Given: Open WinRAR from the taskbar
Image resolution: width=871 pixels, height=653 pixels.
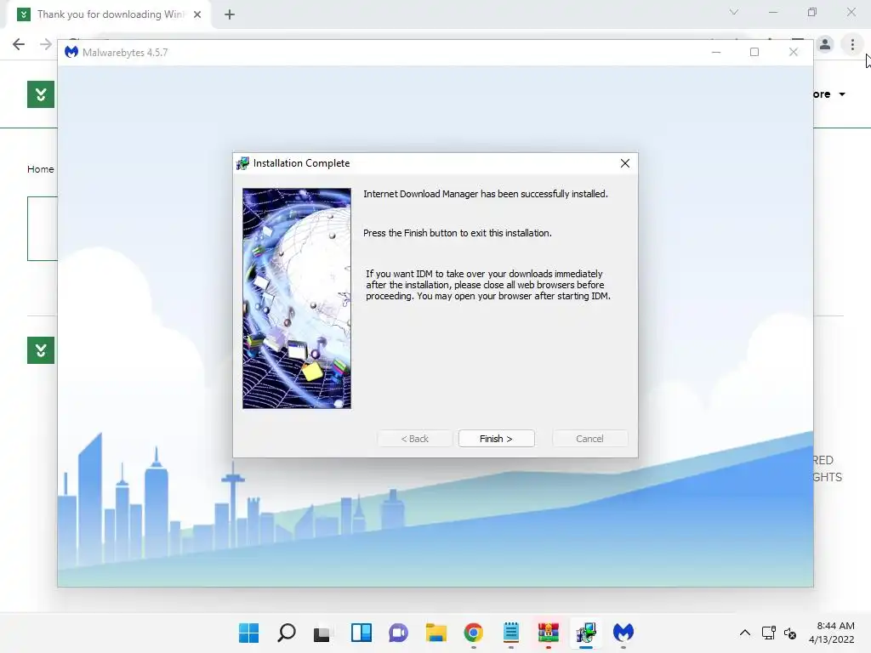Looking at the screenshot, I should 549,633.
